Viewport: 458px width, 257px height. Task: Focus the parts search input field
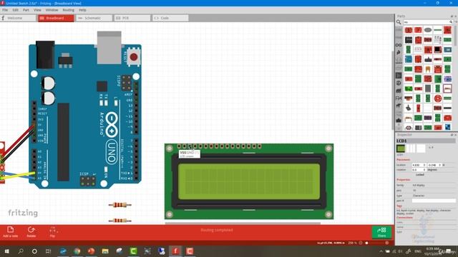click(428, 22)
